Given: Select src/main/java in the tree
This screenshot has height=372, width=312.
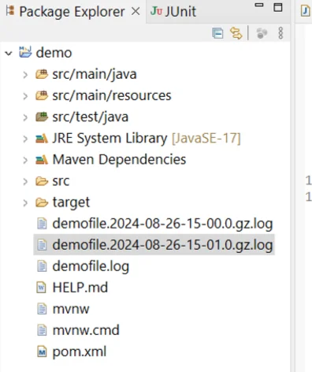Looking at the screenshot, I should point(95,74).
